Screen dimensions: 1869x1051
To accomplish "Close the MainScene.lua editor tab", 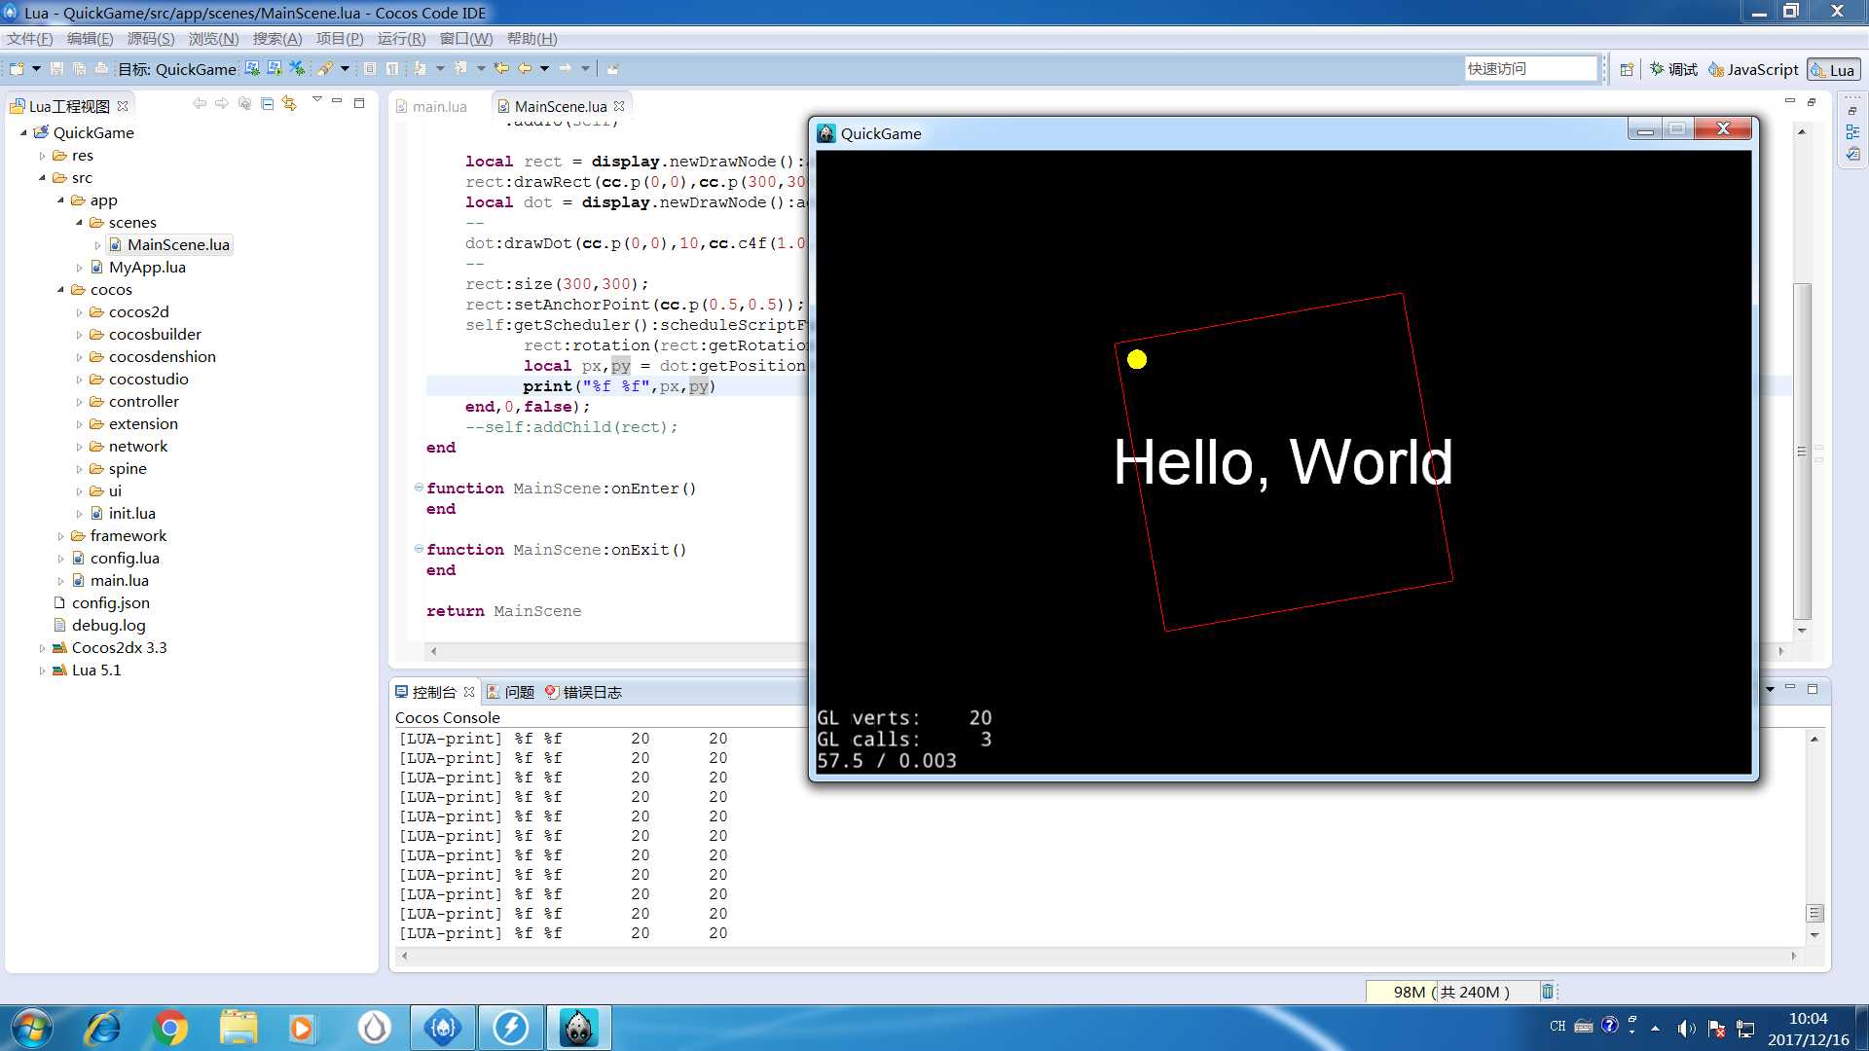I will coord(619,106).
